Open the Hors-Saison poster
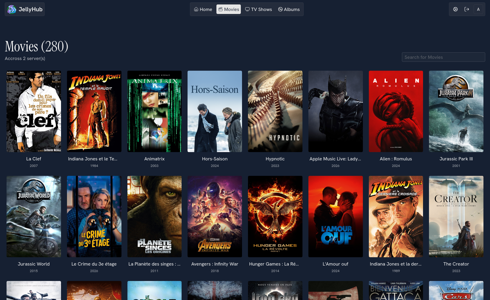490x300 pixels. pos(215,111)
